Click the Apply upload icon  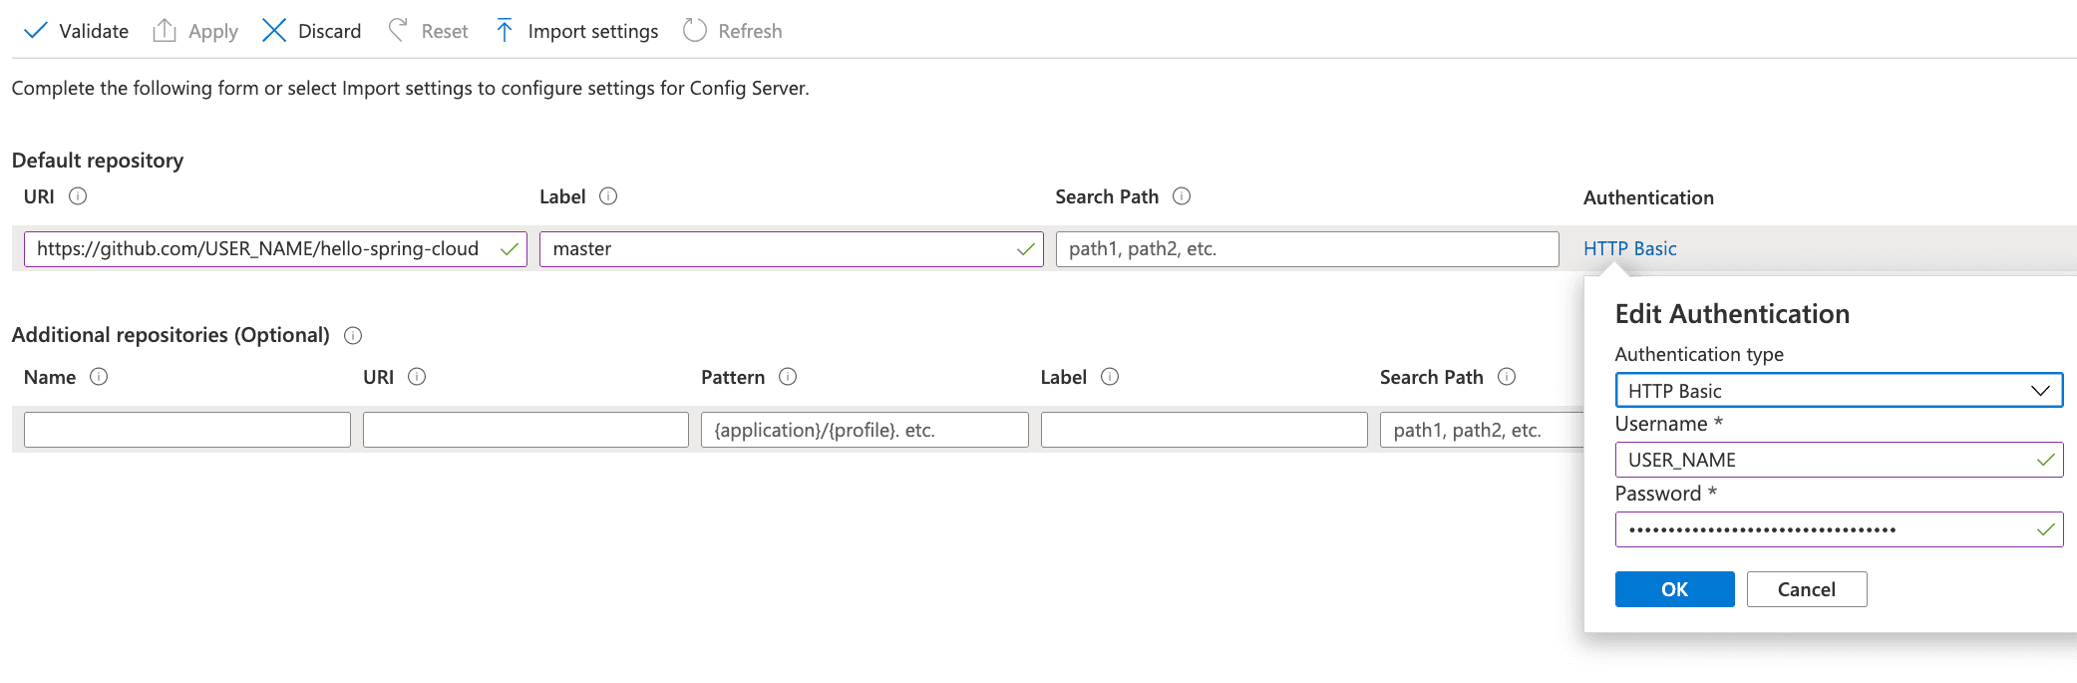coord(164,31)
